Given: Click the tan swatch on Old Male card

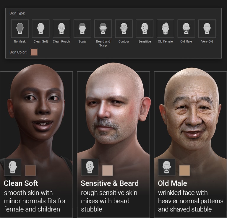Looking at the screenshot, I should 184,170.
